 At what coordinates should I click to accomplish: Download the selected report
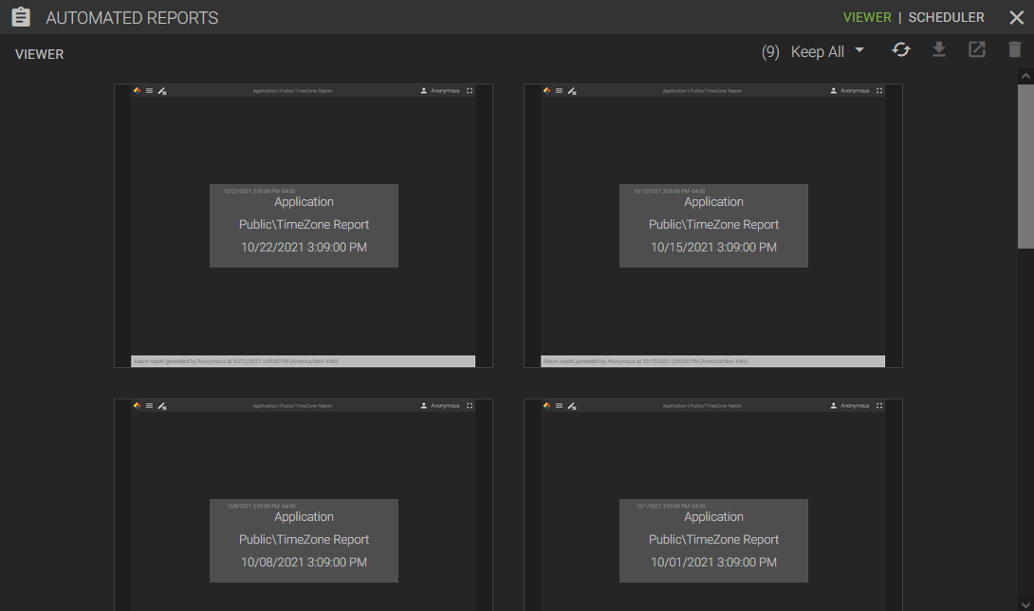(x=939, y=49)
